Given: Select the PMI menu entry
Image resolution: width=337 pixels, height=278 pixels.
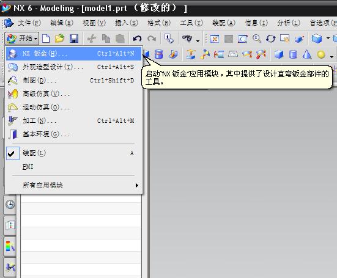Looking at the screenshot, I should coord(73,167).
